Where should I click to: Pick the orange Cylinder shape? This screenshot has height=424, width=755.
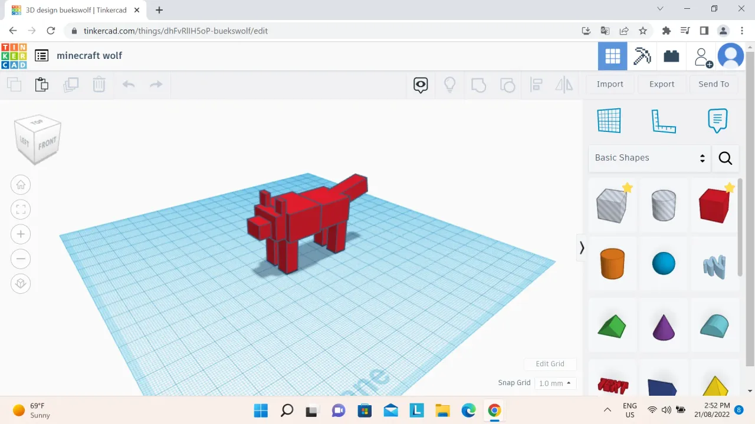pyautogui.click(x=613, y=263)
